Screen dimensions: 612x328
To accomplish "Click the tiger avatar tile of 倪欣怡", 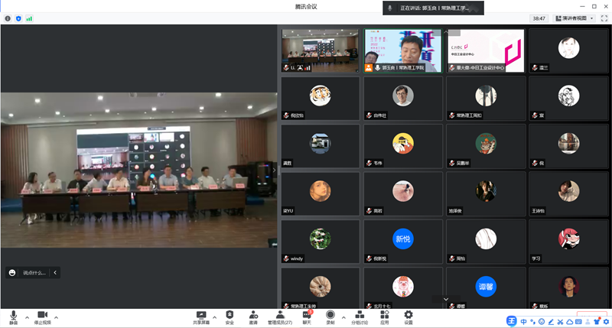I will click(x=320, y=99).
